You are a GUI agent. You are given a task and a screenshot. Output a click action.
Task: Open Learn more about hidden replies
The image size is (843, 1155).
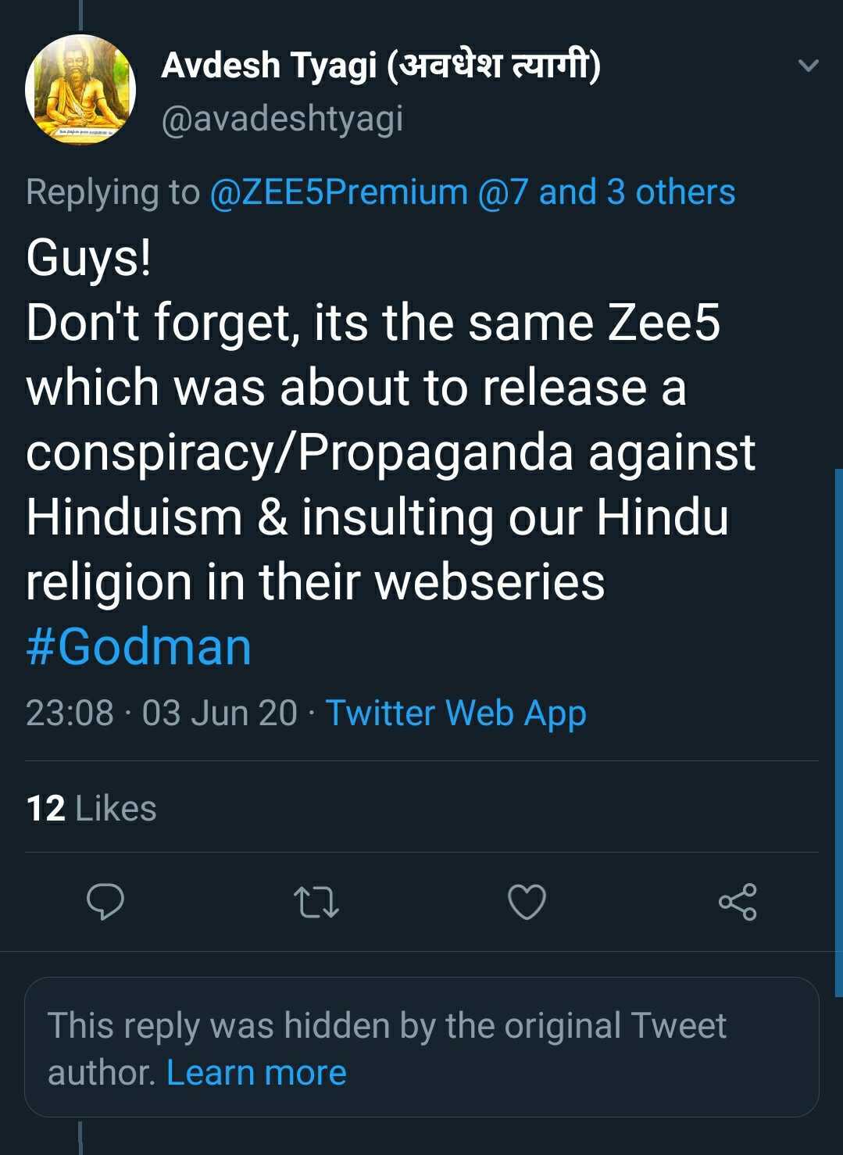256,1072
